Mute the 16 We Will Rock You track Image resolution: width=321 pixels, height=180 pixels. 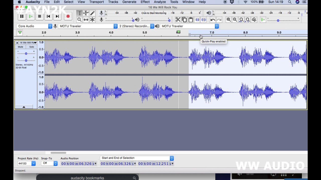point(20,47)
